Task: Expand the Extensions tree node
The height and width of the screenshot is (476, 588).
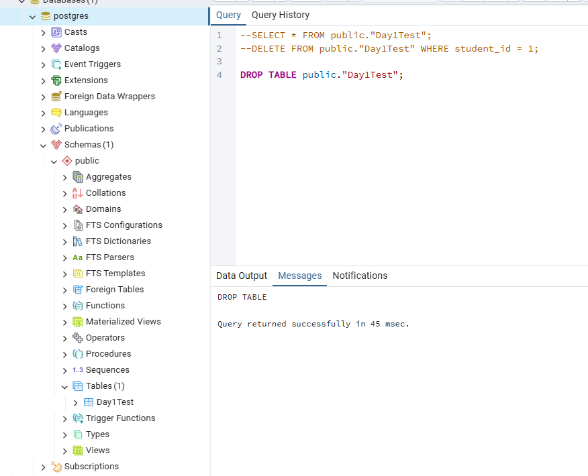Action: coord(44,81)
